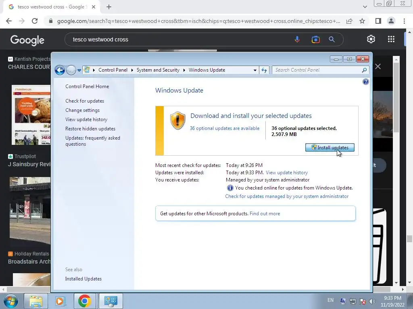Bookmark this tab with star icon
This screenshot has width=413, height=309.
tap(362, 21)
